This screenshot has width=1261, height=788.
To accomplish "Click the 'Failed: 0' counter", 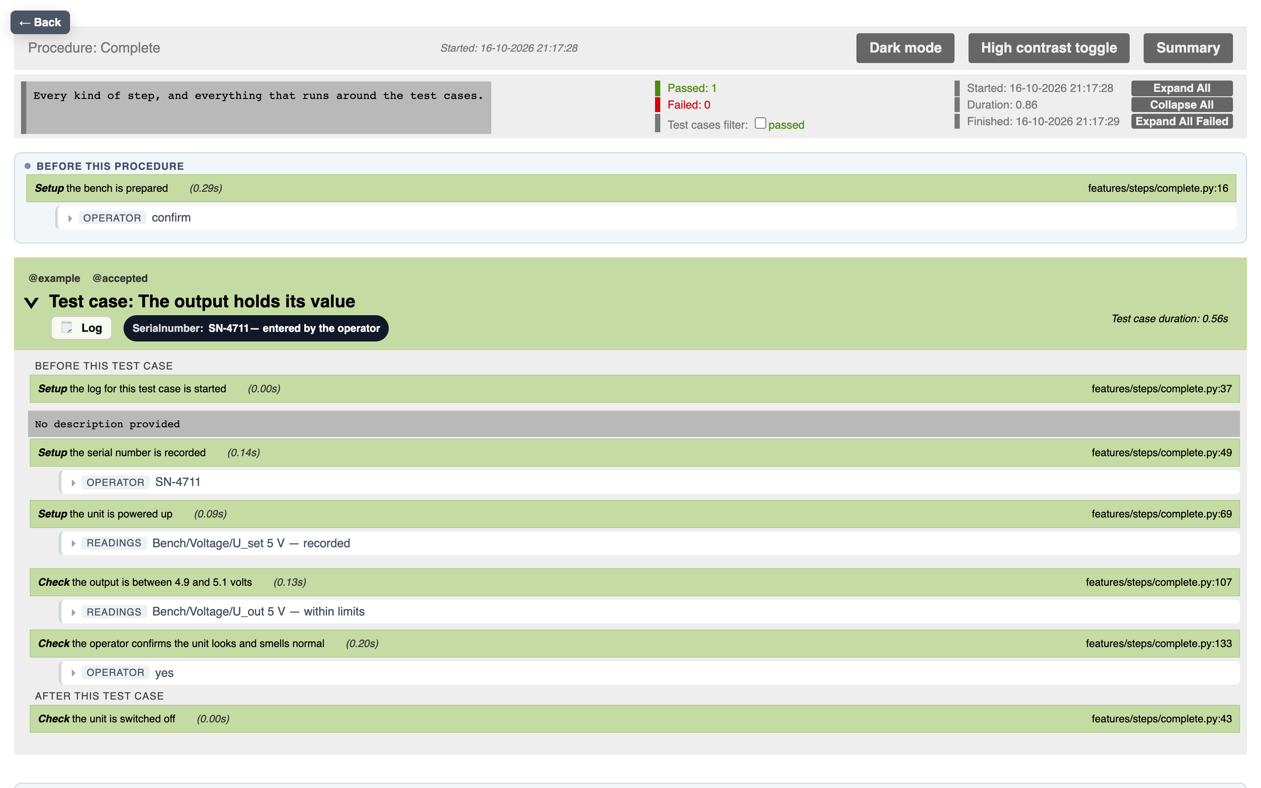I will tap(688, 105).
